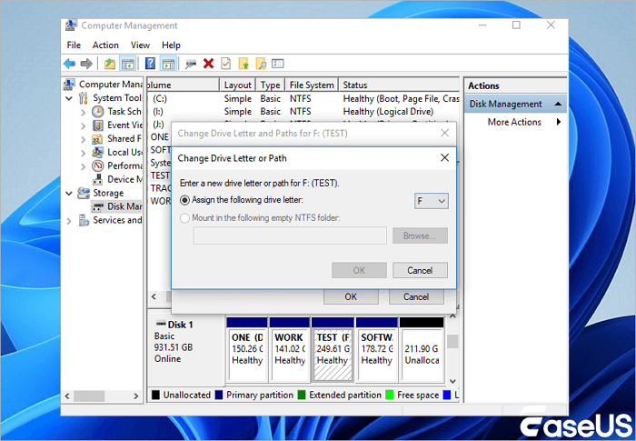The image size is (636, 441).
Task: Select the Disk Management icon in tree
Action: pos(98,207)
